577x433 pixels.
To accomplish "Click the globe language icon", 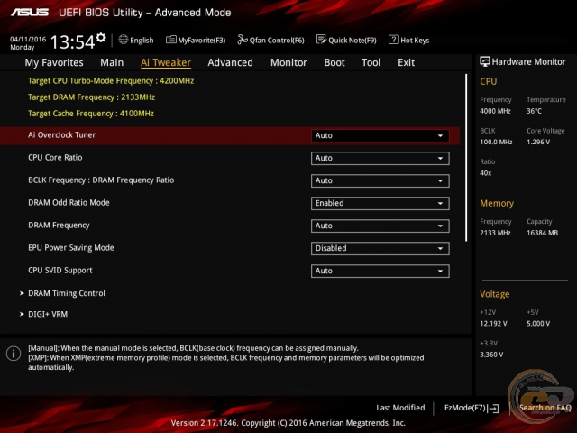I will tap(124, 40).
